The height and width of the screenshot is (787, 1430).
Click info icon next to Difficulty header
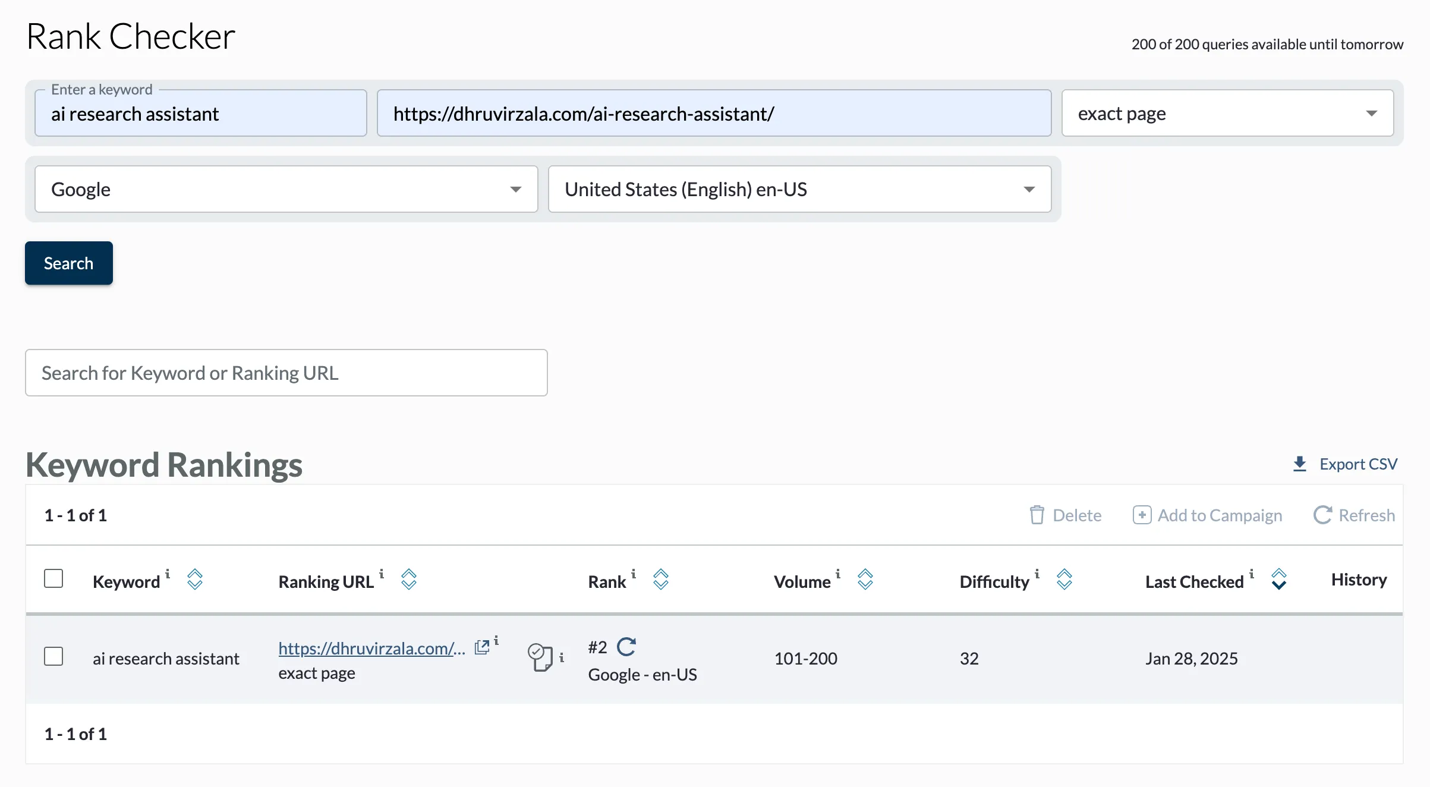point(1037,574)
